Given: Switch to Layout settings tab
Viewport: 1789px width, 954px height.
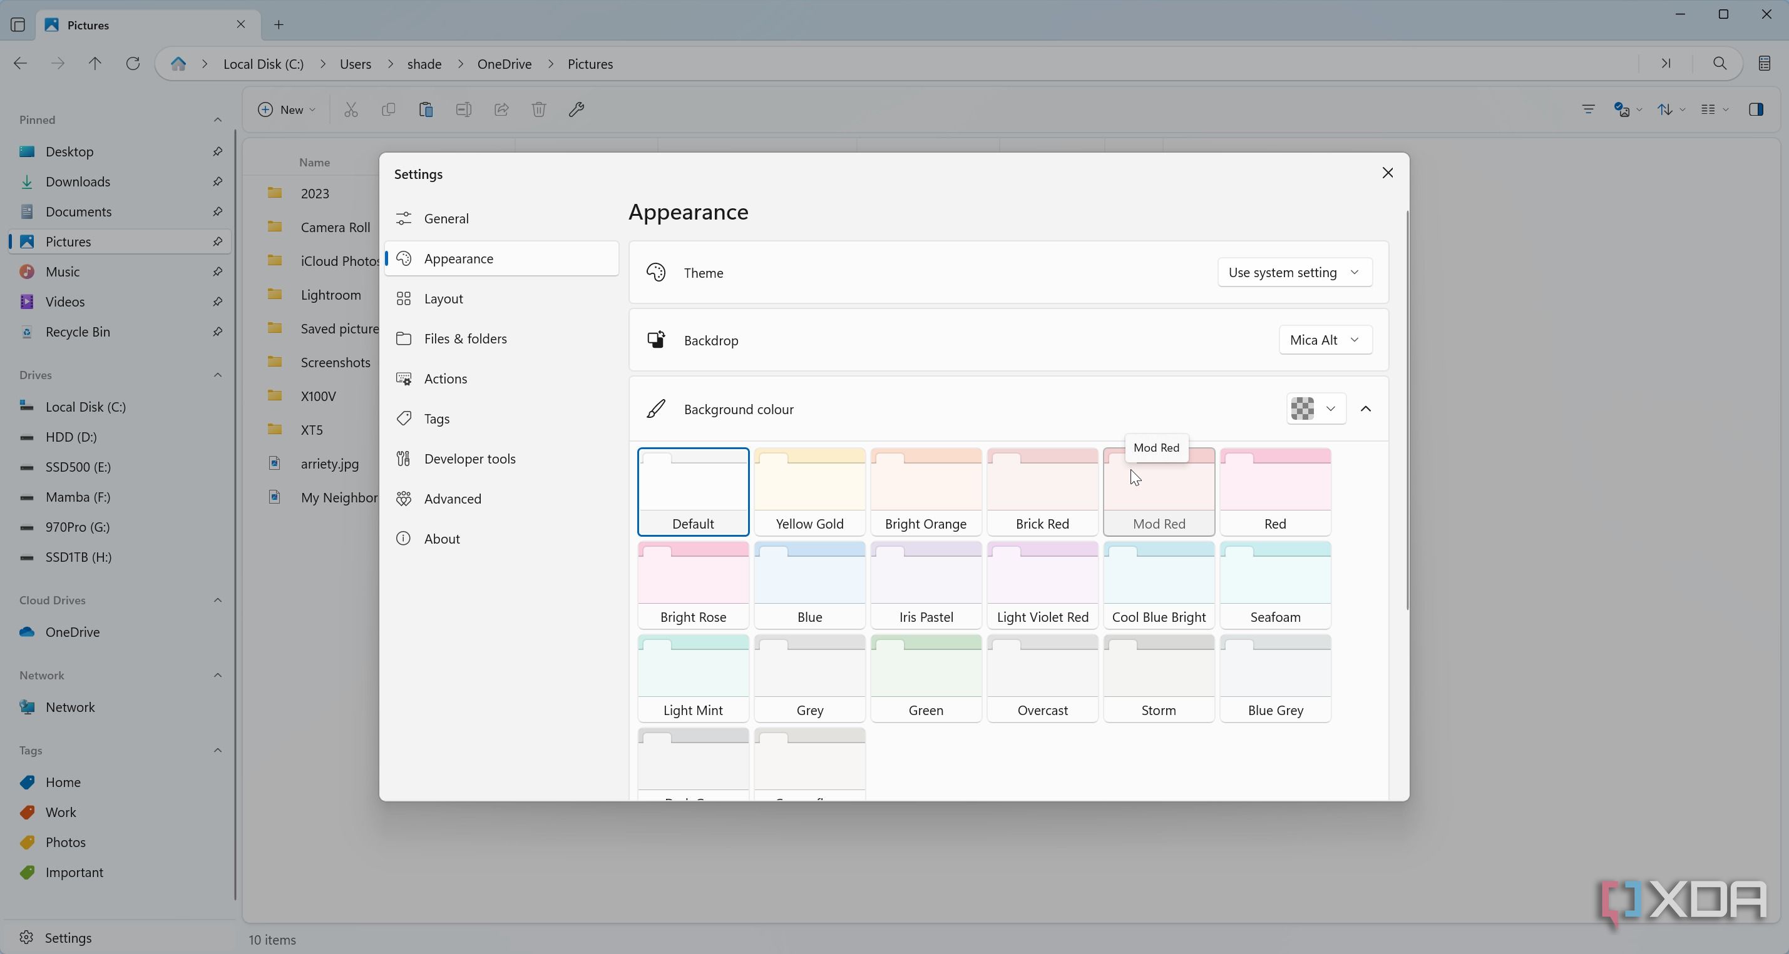Looking at the screenshot, I should [x=501, y=299].
